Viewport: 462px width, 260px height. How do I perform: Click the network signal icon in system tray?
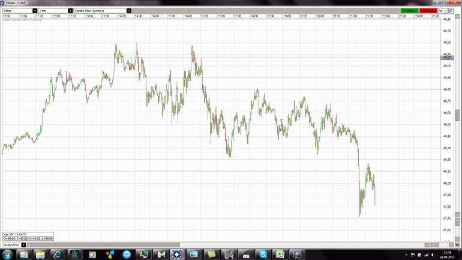[426, 255]
